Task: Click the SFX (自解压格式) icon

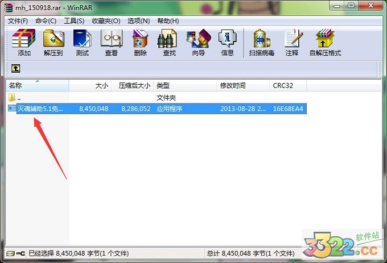Action: point(325,38)
